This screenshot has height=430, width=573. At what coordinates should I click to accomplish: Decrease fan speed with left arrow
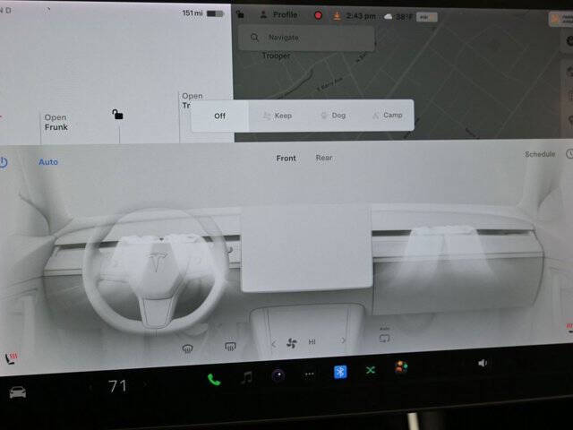274,344
